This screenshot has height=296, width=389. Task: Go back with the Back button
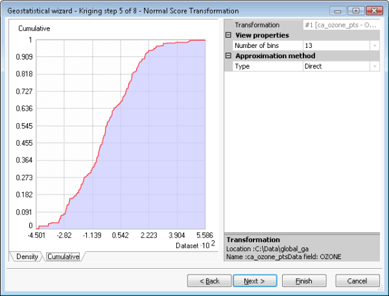click(x=209, y=280)
